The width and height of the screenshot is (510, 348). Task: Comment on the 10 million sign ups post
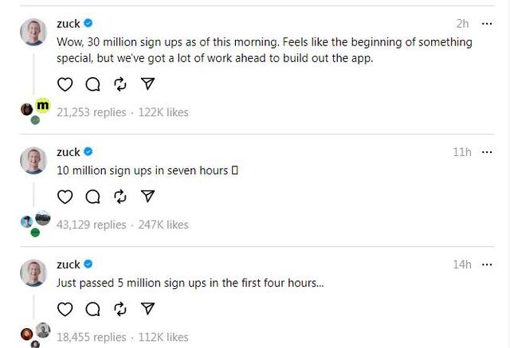[x=92, y=196]
